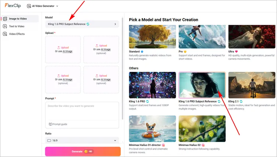Viewport: 277px width, 157px height.
Task: Click AI Image link in top-right optional slot
Action: 106,49
